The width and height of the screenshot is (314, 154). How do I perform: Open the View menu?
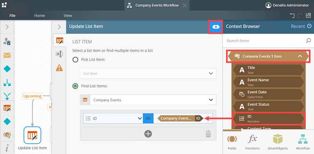pyautogui.click(x=68, y=16)
